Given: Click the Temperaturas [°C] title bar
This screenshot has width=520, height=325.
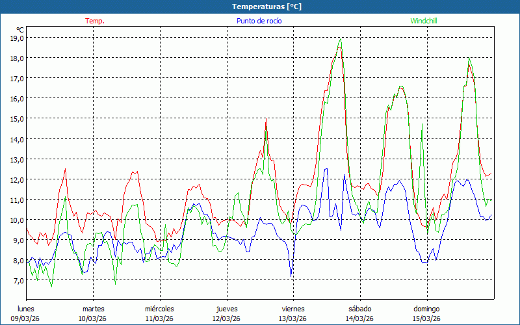Looking at the screenshot, I should [x=260, y=6].
